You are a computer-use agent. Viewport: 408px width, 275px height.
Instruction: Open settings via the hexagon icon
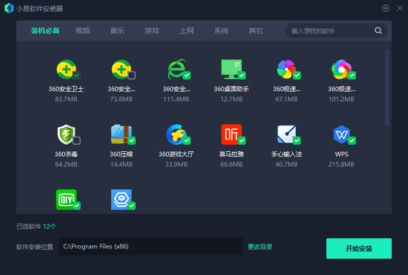tap(386, 8)
